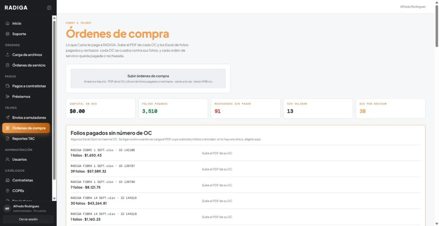This screenshot has height=226, width=439.
Task: Click the row RADIGA FIBRA 14 SEPT.xlsx ID 144215
Action: (246, 200)
